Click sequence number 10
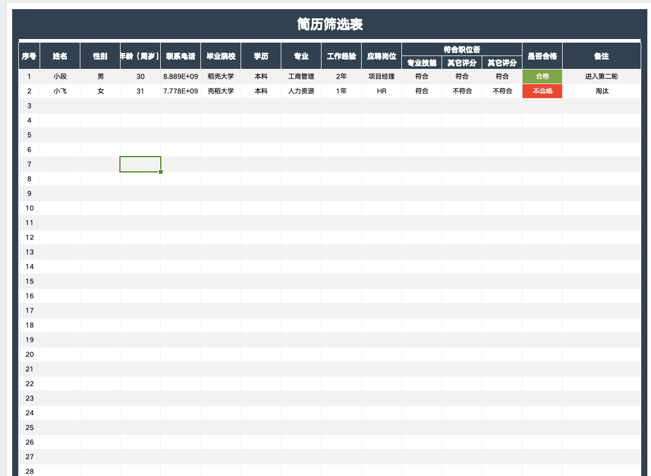651x476 pixels. pos(29,208)
